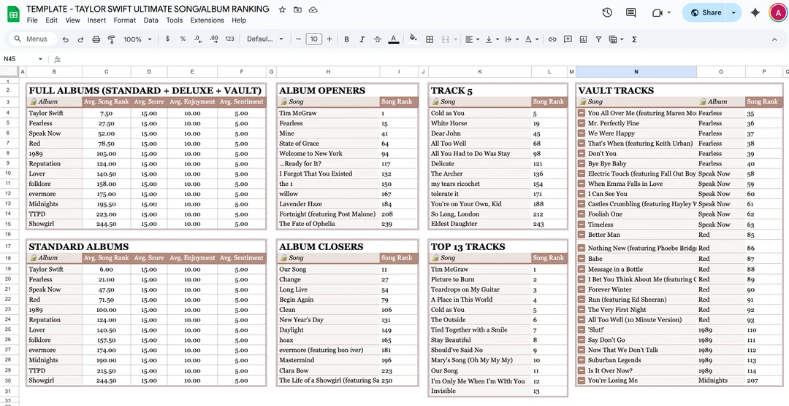The image size is (789, 406).
Task: Toggle the checkbox beside 'Slut!' vault track
Action: point(582,330)
